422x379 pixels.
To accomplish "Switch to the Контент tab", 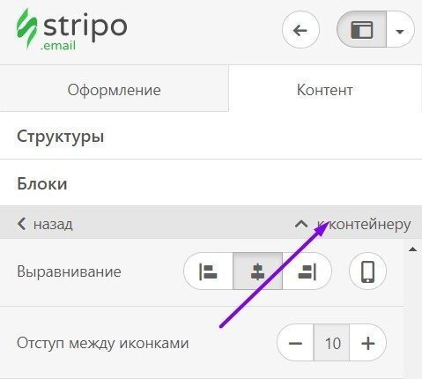I will [325, 90].
